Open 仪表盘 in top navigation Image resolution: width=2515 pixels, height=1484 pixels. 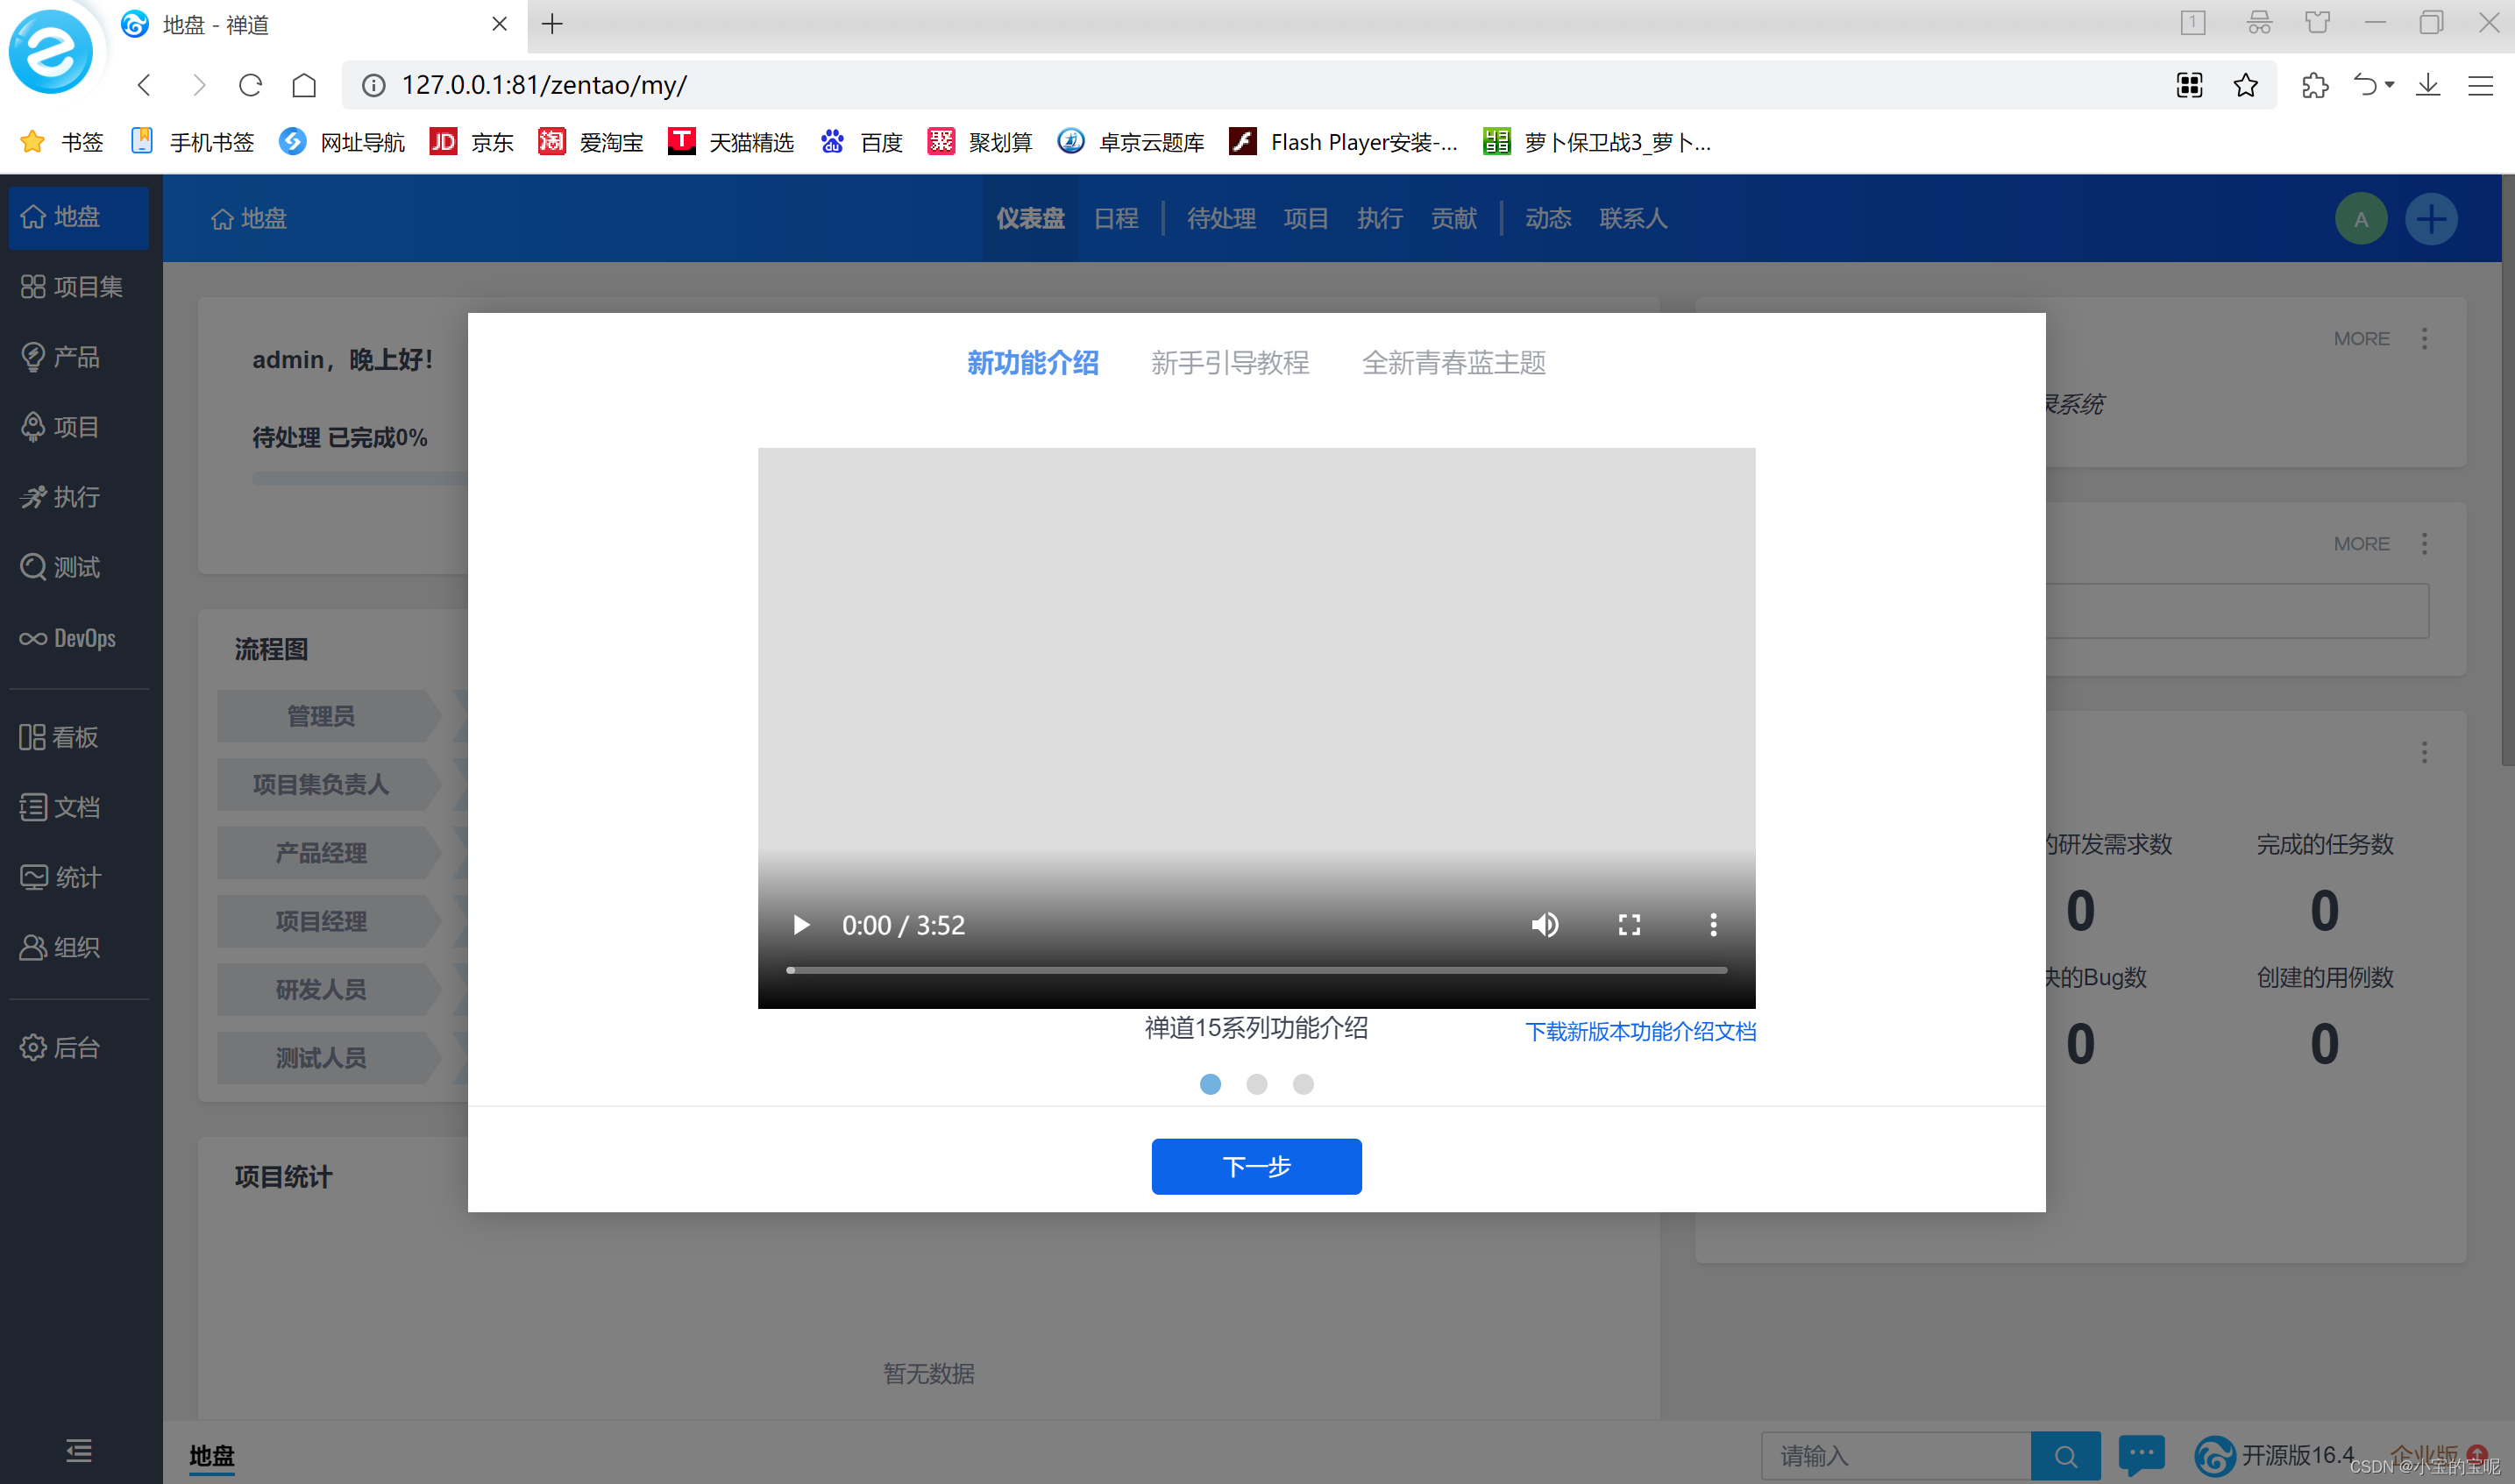1030,219
